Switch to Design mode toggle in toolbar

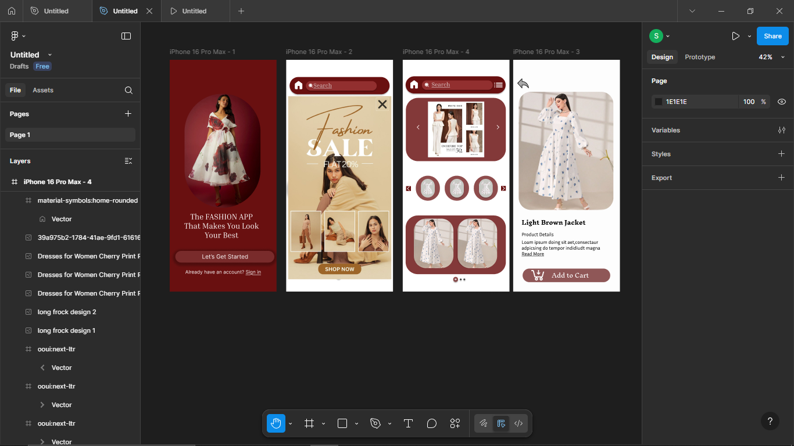point(501,423)
